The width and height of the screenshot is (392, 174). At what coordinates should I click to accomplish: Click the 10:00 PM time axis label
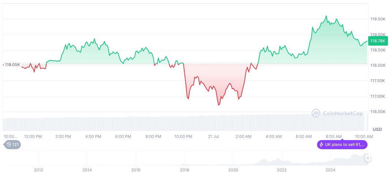(x=183, y=136)
